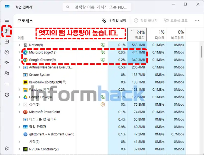Expand the Antimalware Service Executable row
This screenshot has height=155, width=204.
(19, 67)
